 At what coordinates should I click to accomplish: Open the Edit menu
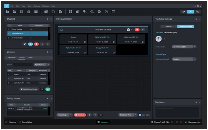point(17,6)
